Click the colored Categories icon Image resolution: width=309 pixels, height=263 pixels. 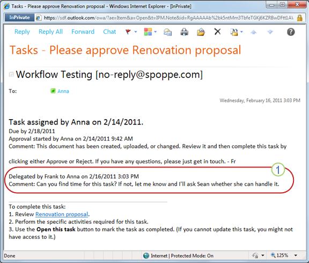click(148, 32)
